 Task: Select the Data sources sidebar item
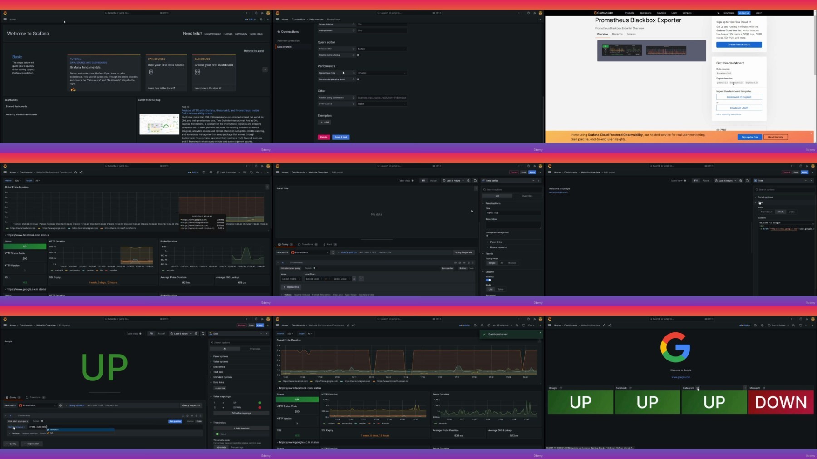(x=285, y=47)
